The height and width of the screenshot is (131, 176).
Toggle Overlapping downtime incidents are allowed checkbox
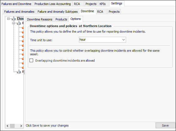[31, 61]
